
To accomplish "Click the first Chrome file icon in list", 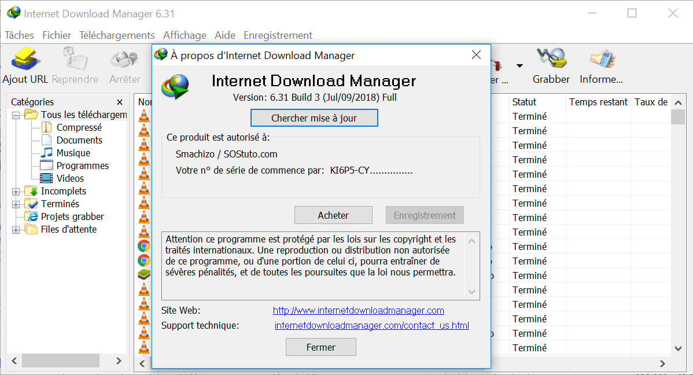I will (144, 247).
